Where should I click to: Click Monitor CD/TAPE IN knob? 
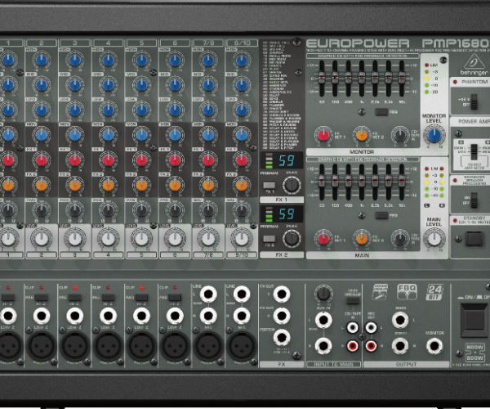400,135
